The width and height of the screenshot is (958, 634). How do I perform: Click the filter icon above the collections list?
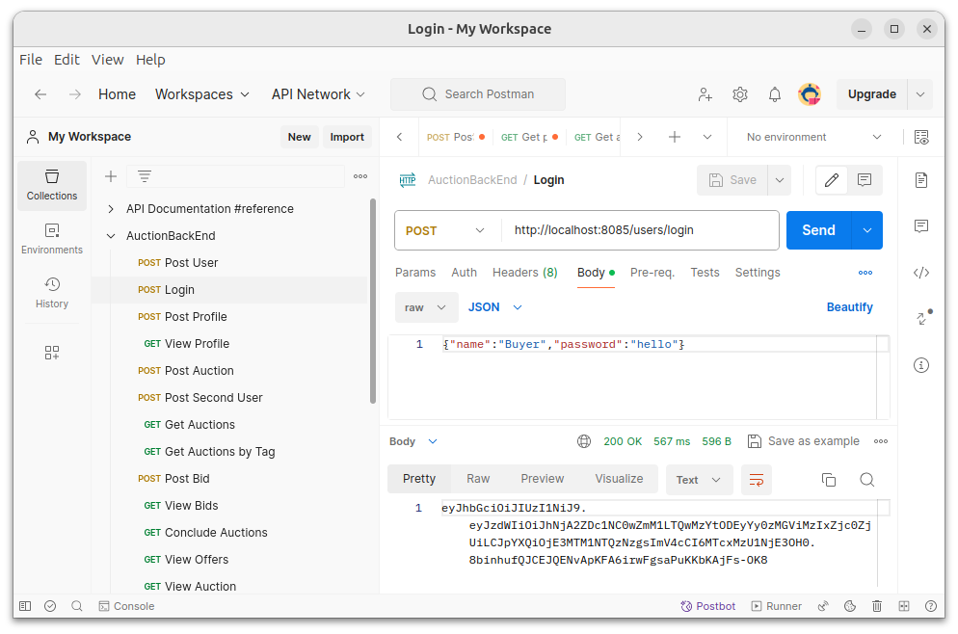[145, 176]
